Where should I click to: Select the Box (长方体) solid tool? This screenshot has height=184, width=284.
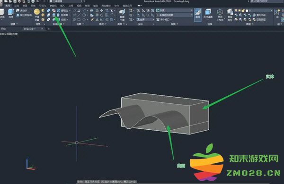[2, 14]
